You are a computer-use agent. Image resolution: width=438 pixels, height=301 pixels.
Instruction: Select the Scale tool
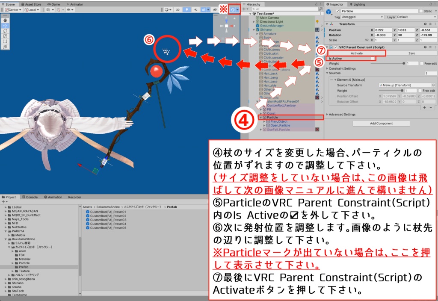click(x=5, y=36)
